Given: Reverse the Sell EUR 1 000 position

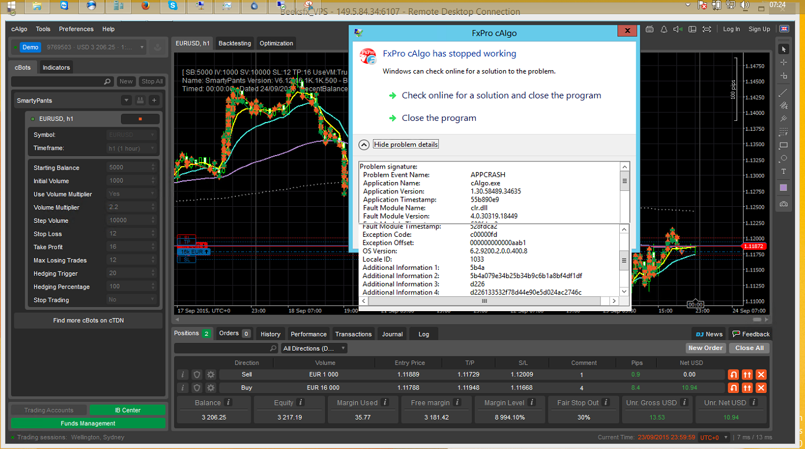Looking at the screenshot, I should tap(733, 375).
